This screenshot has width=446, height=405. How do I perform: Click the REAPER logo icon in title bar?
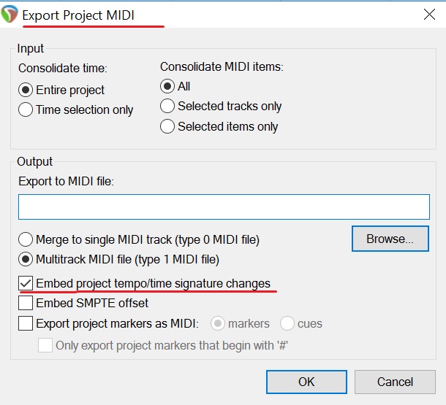coord(10,14)
